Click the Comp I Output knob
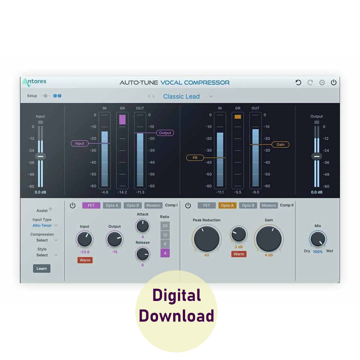 pos(114,239)
